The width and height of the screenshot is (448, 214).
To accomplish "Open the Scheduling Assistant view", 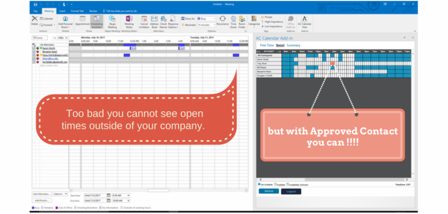I will [96, 22].
